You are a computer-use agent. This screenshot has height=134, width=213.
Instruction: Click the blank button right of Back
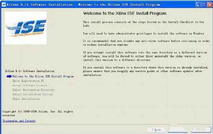point(178,130)
